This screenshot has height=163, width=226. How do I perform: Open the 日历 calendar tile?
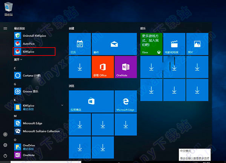click(80, 44)
